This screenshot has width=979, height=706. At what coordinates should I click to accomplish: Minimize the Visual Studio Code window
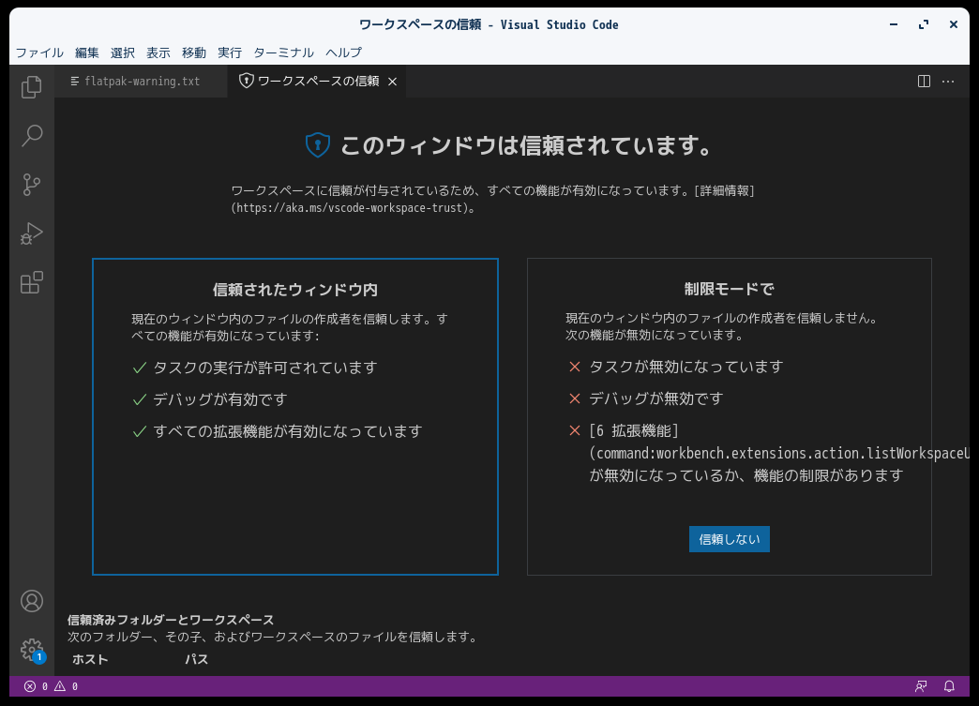coord(894,24)
